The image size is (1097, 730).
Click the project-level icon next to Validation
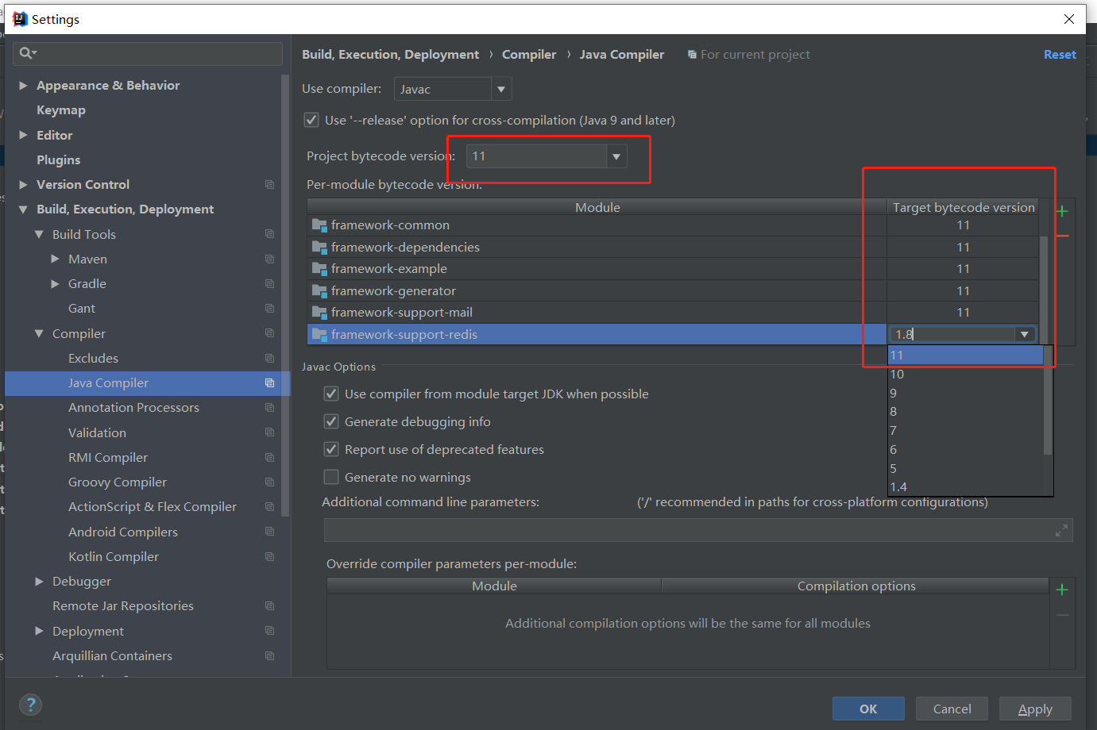(269, 432)
